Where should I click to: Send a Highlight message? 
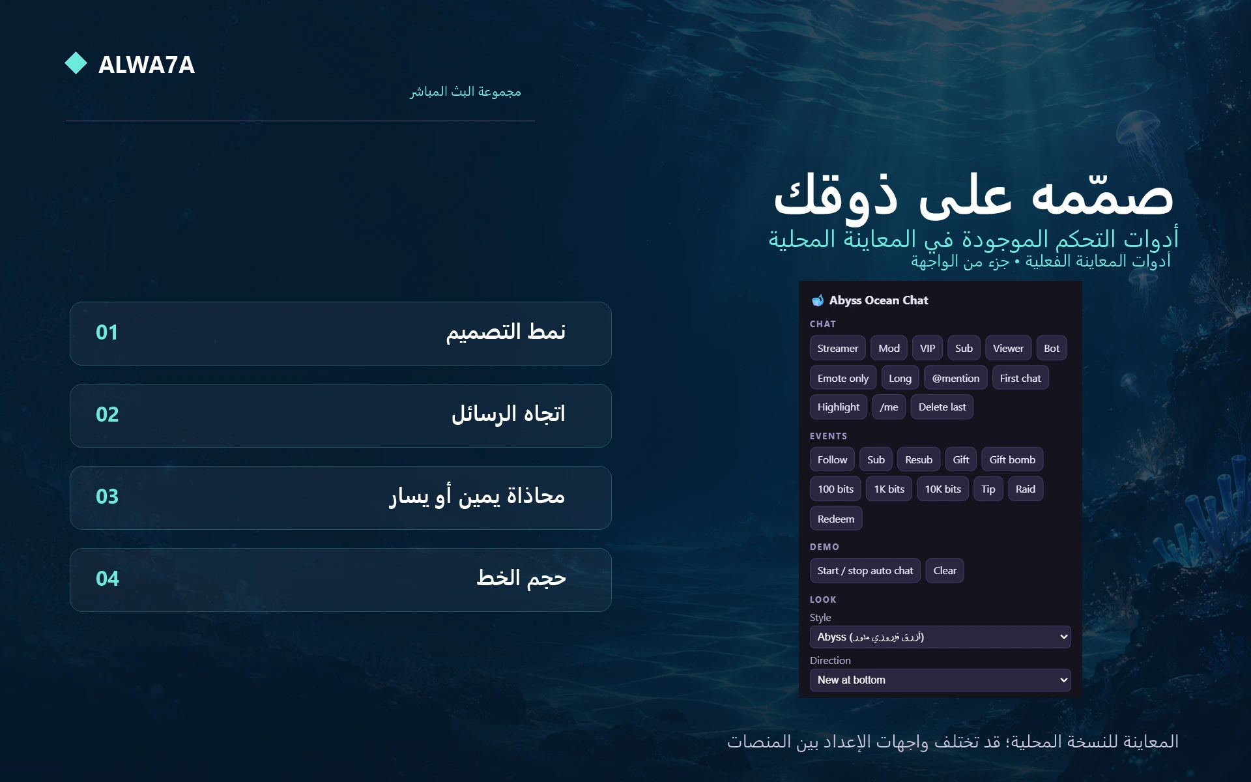point(839,407)
